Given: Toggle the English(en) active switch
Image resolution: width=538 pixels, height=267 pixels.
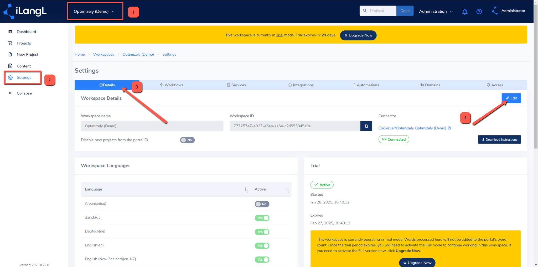Looking at the screenshot, I should [x=262, y=246].
